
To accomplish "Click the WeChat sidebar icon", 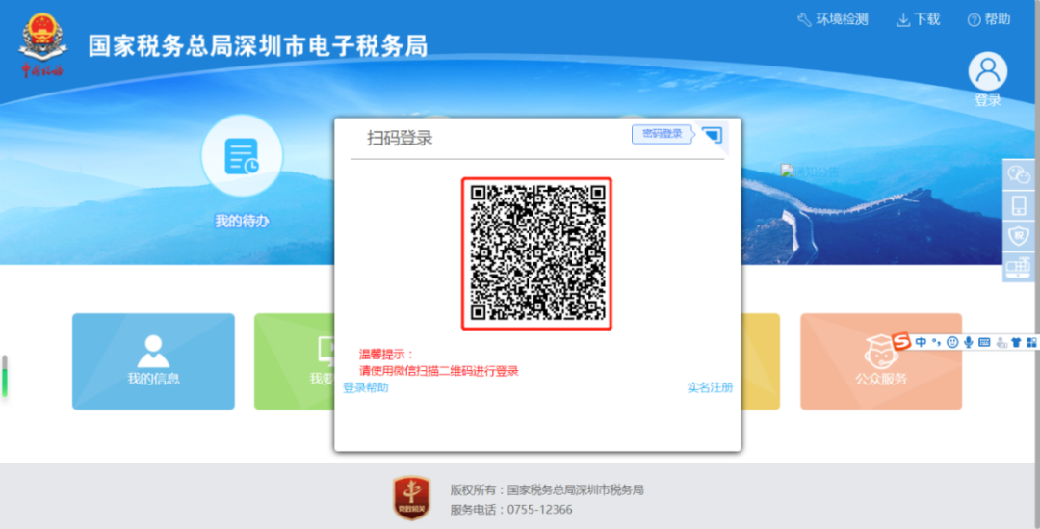I will coord(1018,174).
